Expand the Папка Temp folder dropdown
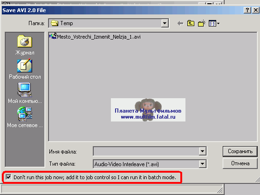 [164, 23]
